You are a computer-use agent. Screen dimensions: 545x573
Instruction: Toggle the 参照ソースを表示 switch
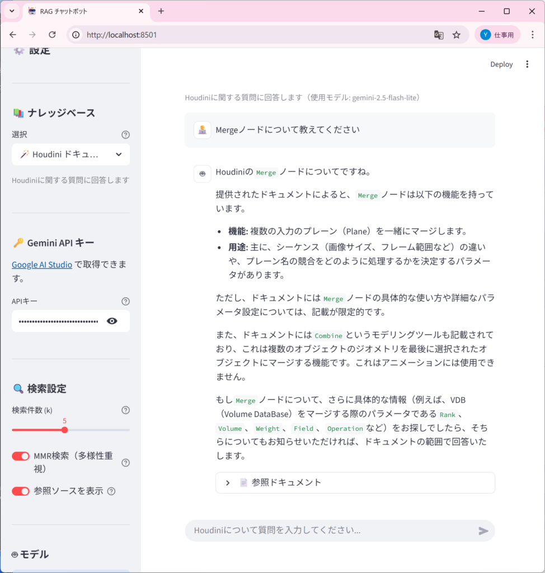pyautogui.click(x=21, y=491)
